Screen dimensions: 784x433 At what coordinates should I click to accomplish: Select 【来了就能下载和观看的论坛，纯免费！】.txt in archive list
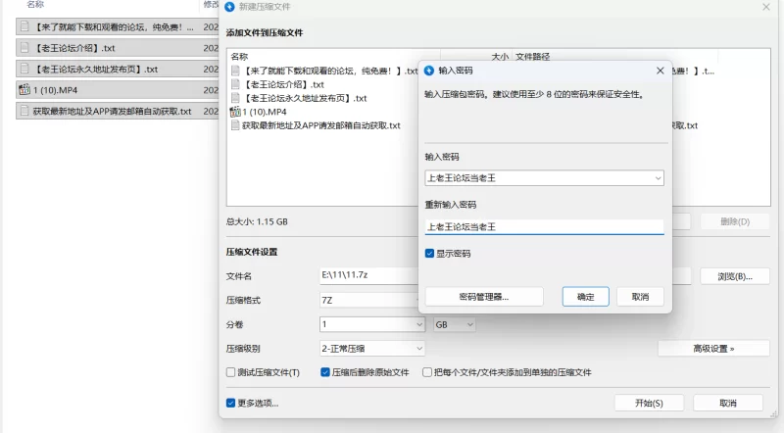coord(330,71)
